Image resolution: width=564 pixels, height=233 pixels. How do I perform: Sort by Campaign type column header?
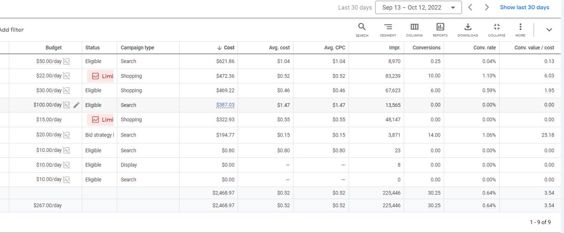[x=137, y=48]
